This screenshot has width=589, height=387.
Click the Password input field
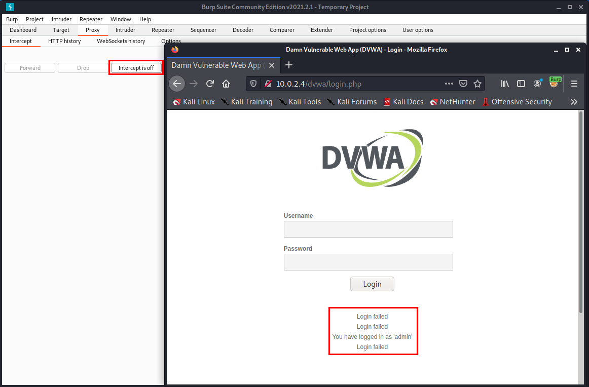pos(368,262)
